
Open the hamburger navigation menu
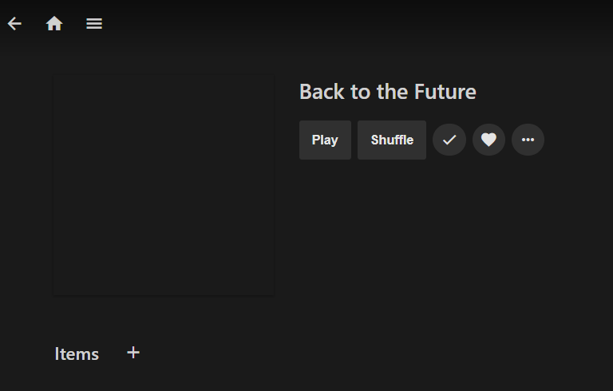(x=94, y=24)
